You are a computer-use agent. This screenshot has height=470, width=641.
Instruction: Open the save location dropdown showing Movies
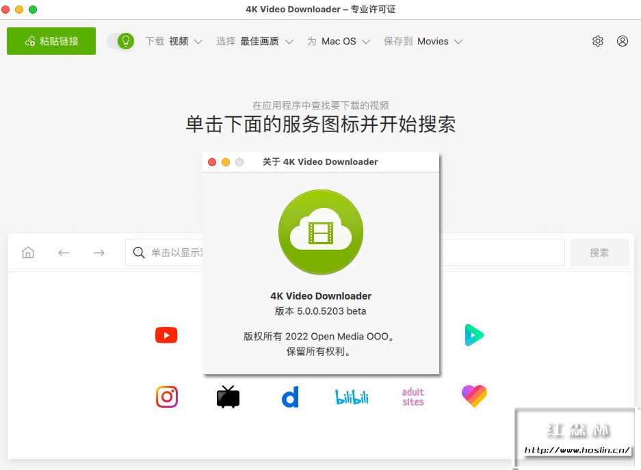pyautogui.click(x=423, y=41)
